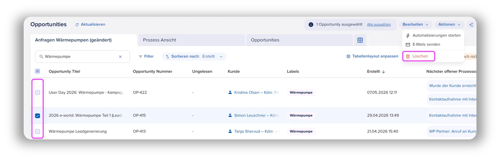The height and width of the screenshot is (160, 500).
Task: Click Wärmepumpe label in OP-415 row
Action: pyautogui.click(x=301, y=115)
